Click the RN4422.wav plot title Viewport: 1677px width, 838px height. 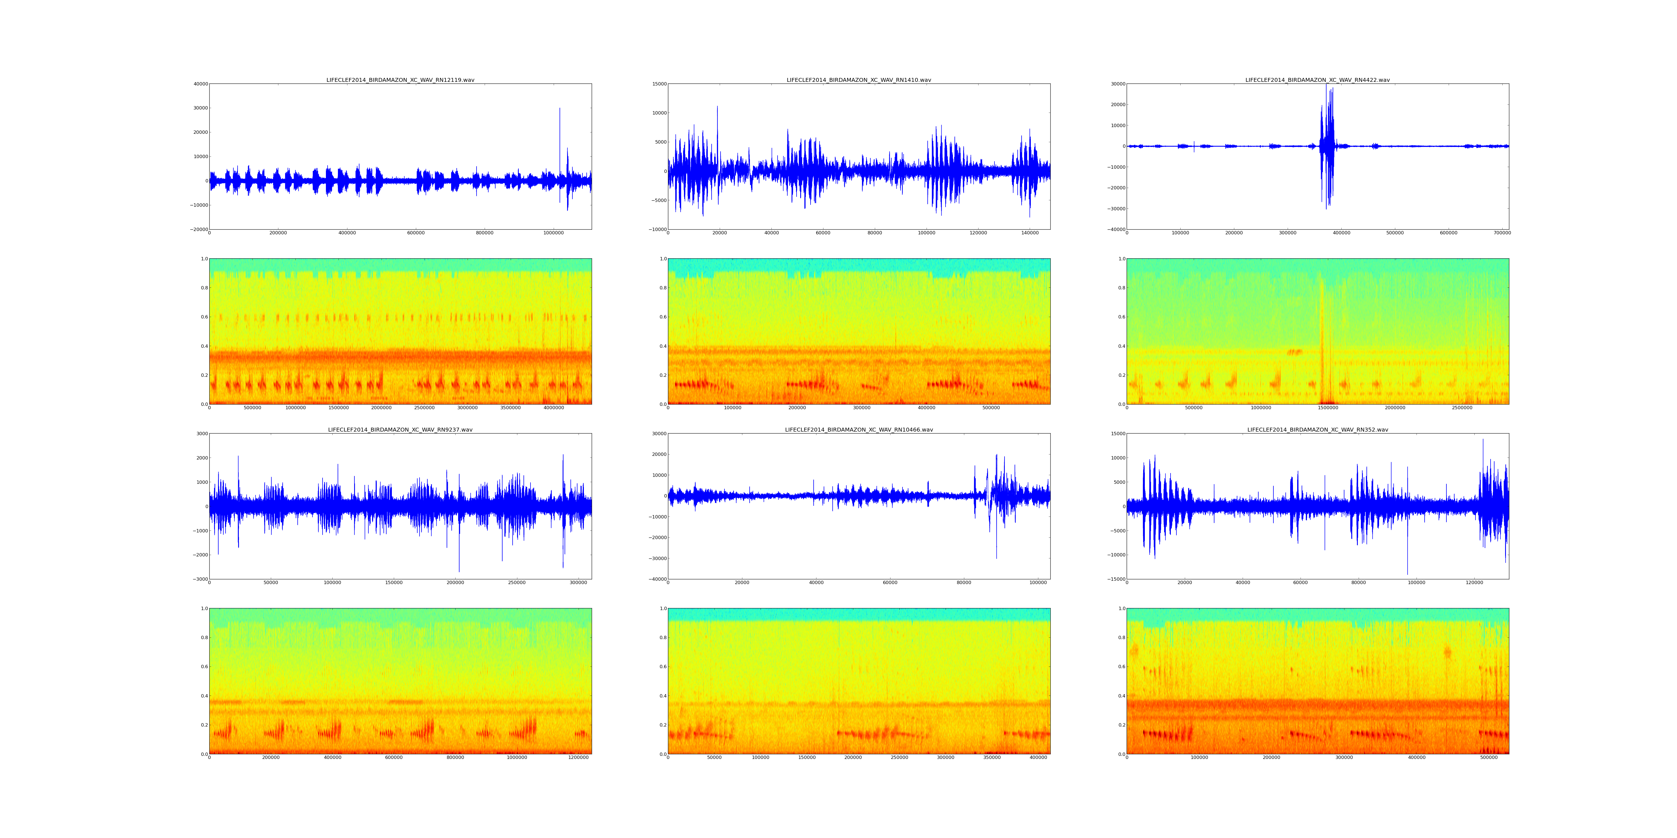coord(1317,80)
